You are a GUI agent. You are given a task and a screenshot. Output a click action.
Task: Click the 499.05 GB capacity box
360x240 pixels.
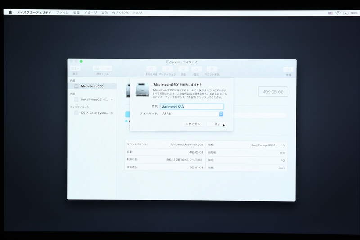coord(273,92)
